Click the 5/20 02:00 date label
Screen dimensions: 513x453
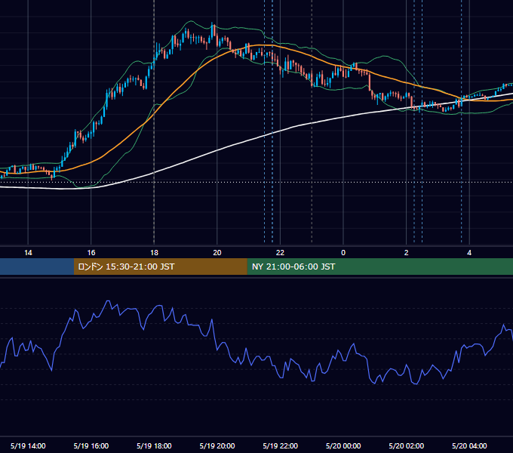(407, 445)
